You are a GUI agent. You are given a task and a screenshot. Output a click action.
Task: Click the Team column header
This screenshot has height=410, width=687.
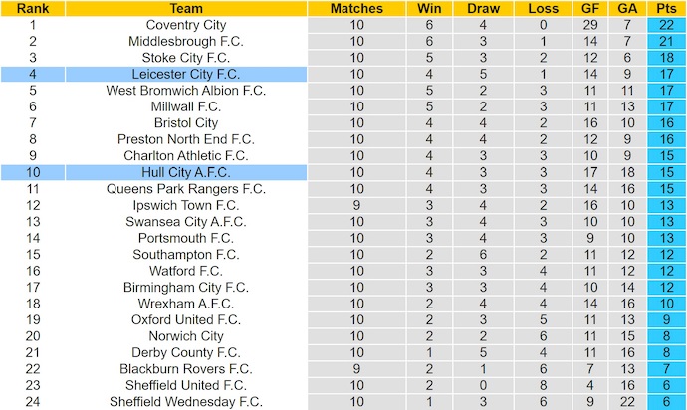[x=185, y=8]
